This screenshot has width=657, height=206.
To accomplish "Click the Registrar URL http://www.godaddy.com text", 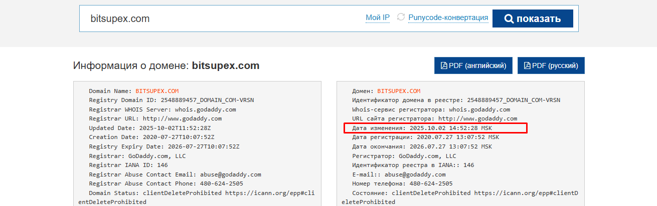I will click(182, 118).
